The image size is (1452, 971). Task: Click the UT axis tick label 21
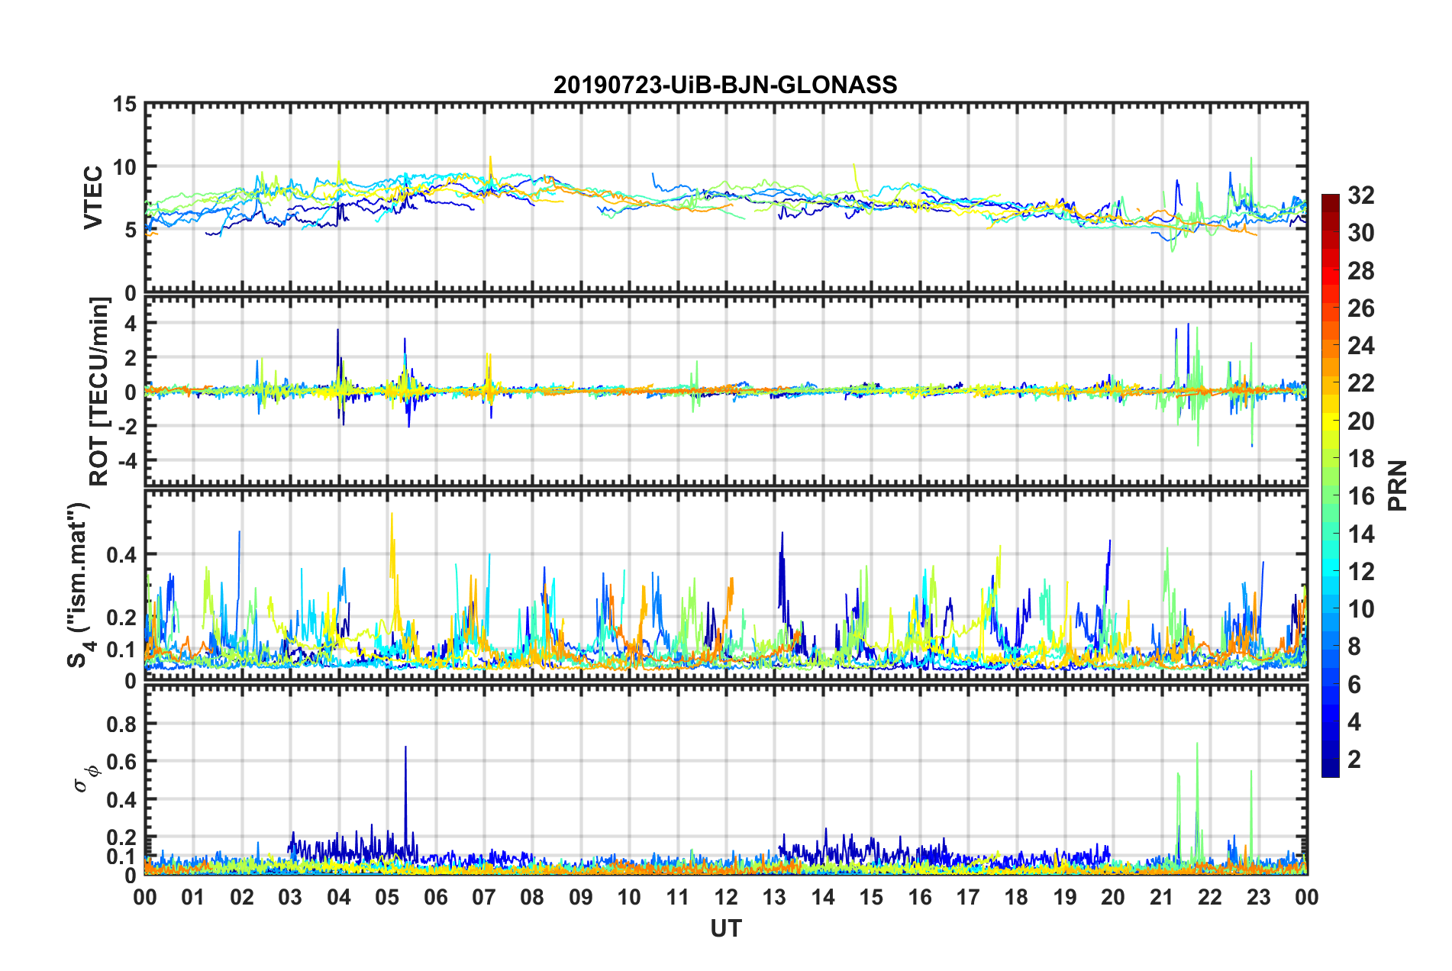click(x=1162, y=897)
